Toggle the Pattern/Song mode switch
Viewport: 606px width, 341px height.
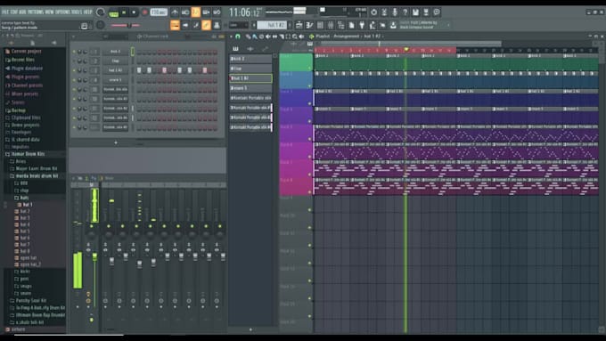coord(114,12)
